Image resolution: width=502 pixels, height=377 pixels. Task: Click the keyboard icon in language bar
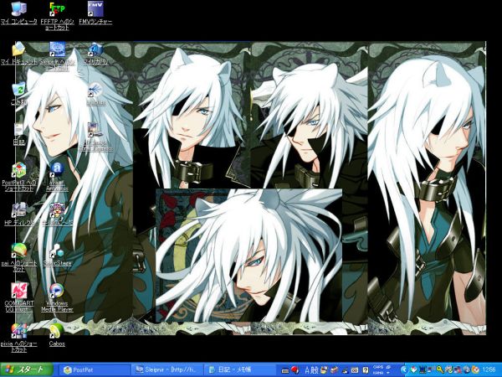point(285,370)
